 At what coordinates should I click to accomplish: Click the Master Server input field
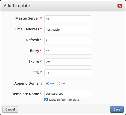point(68,19)
